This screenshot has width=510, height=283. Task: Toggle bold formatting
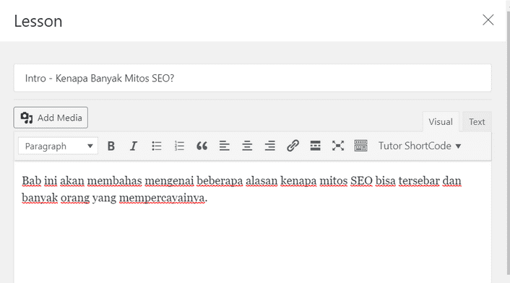(111, 147)
